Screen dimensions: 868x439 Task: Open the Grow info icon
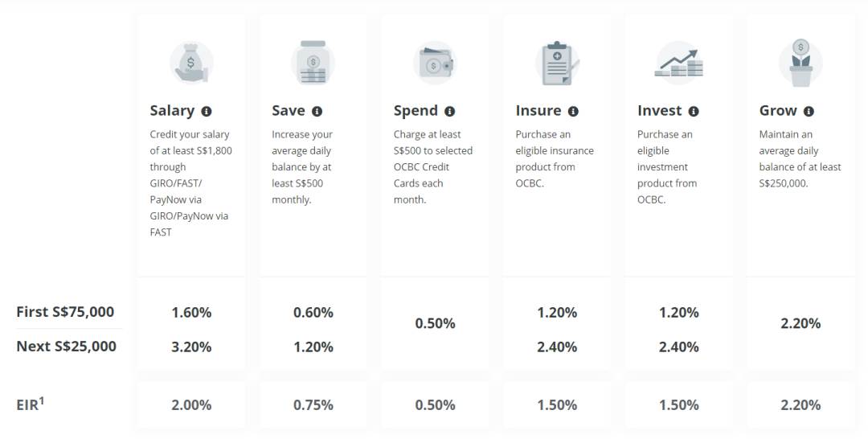pos(809,111)
